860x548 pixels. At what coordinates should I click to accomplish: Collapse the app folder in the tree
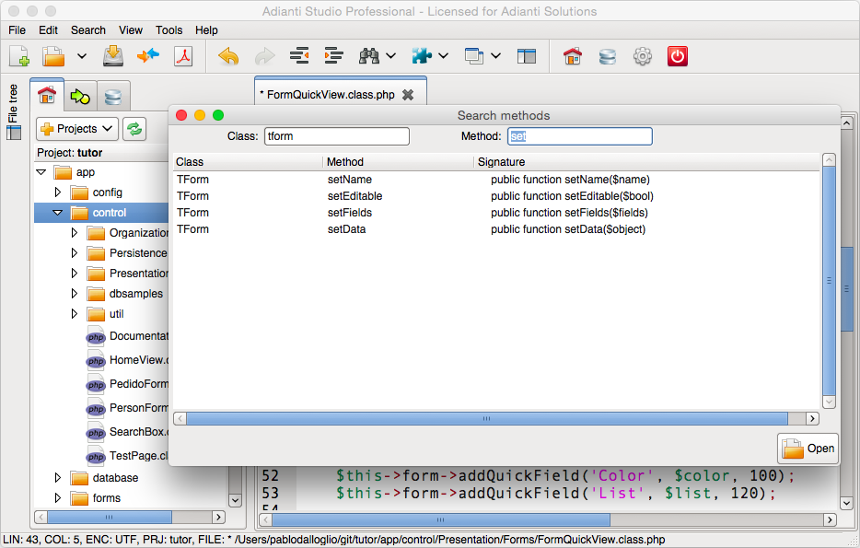pyautogui.click(x=41, y=172)
